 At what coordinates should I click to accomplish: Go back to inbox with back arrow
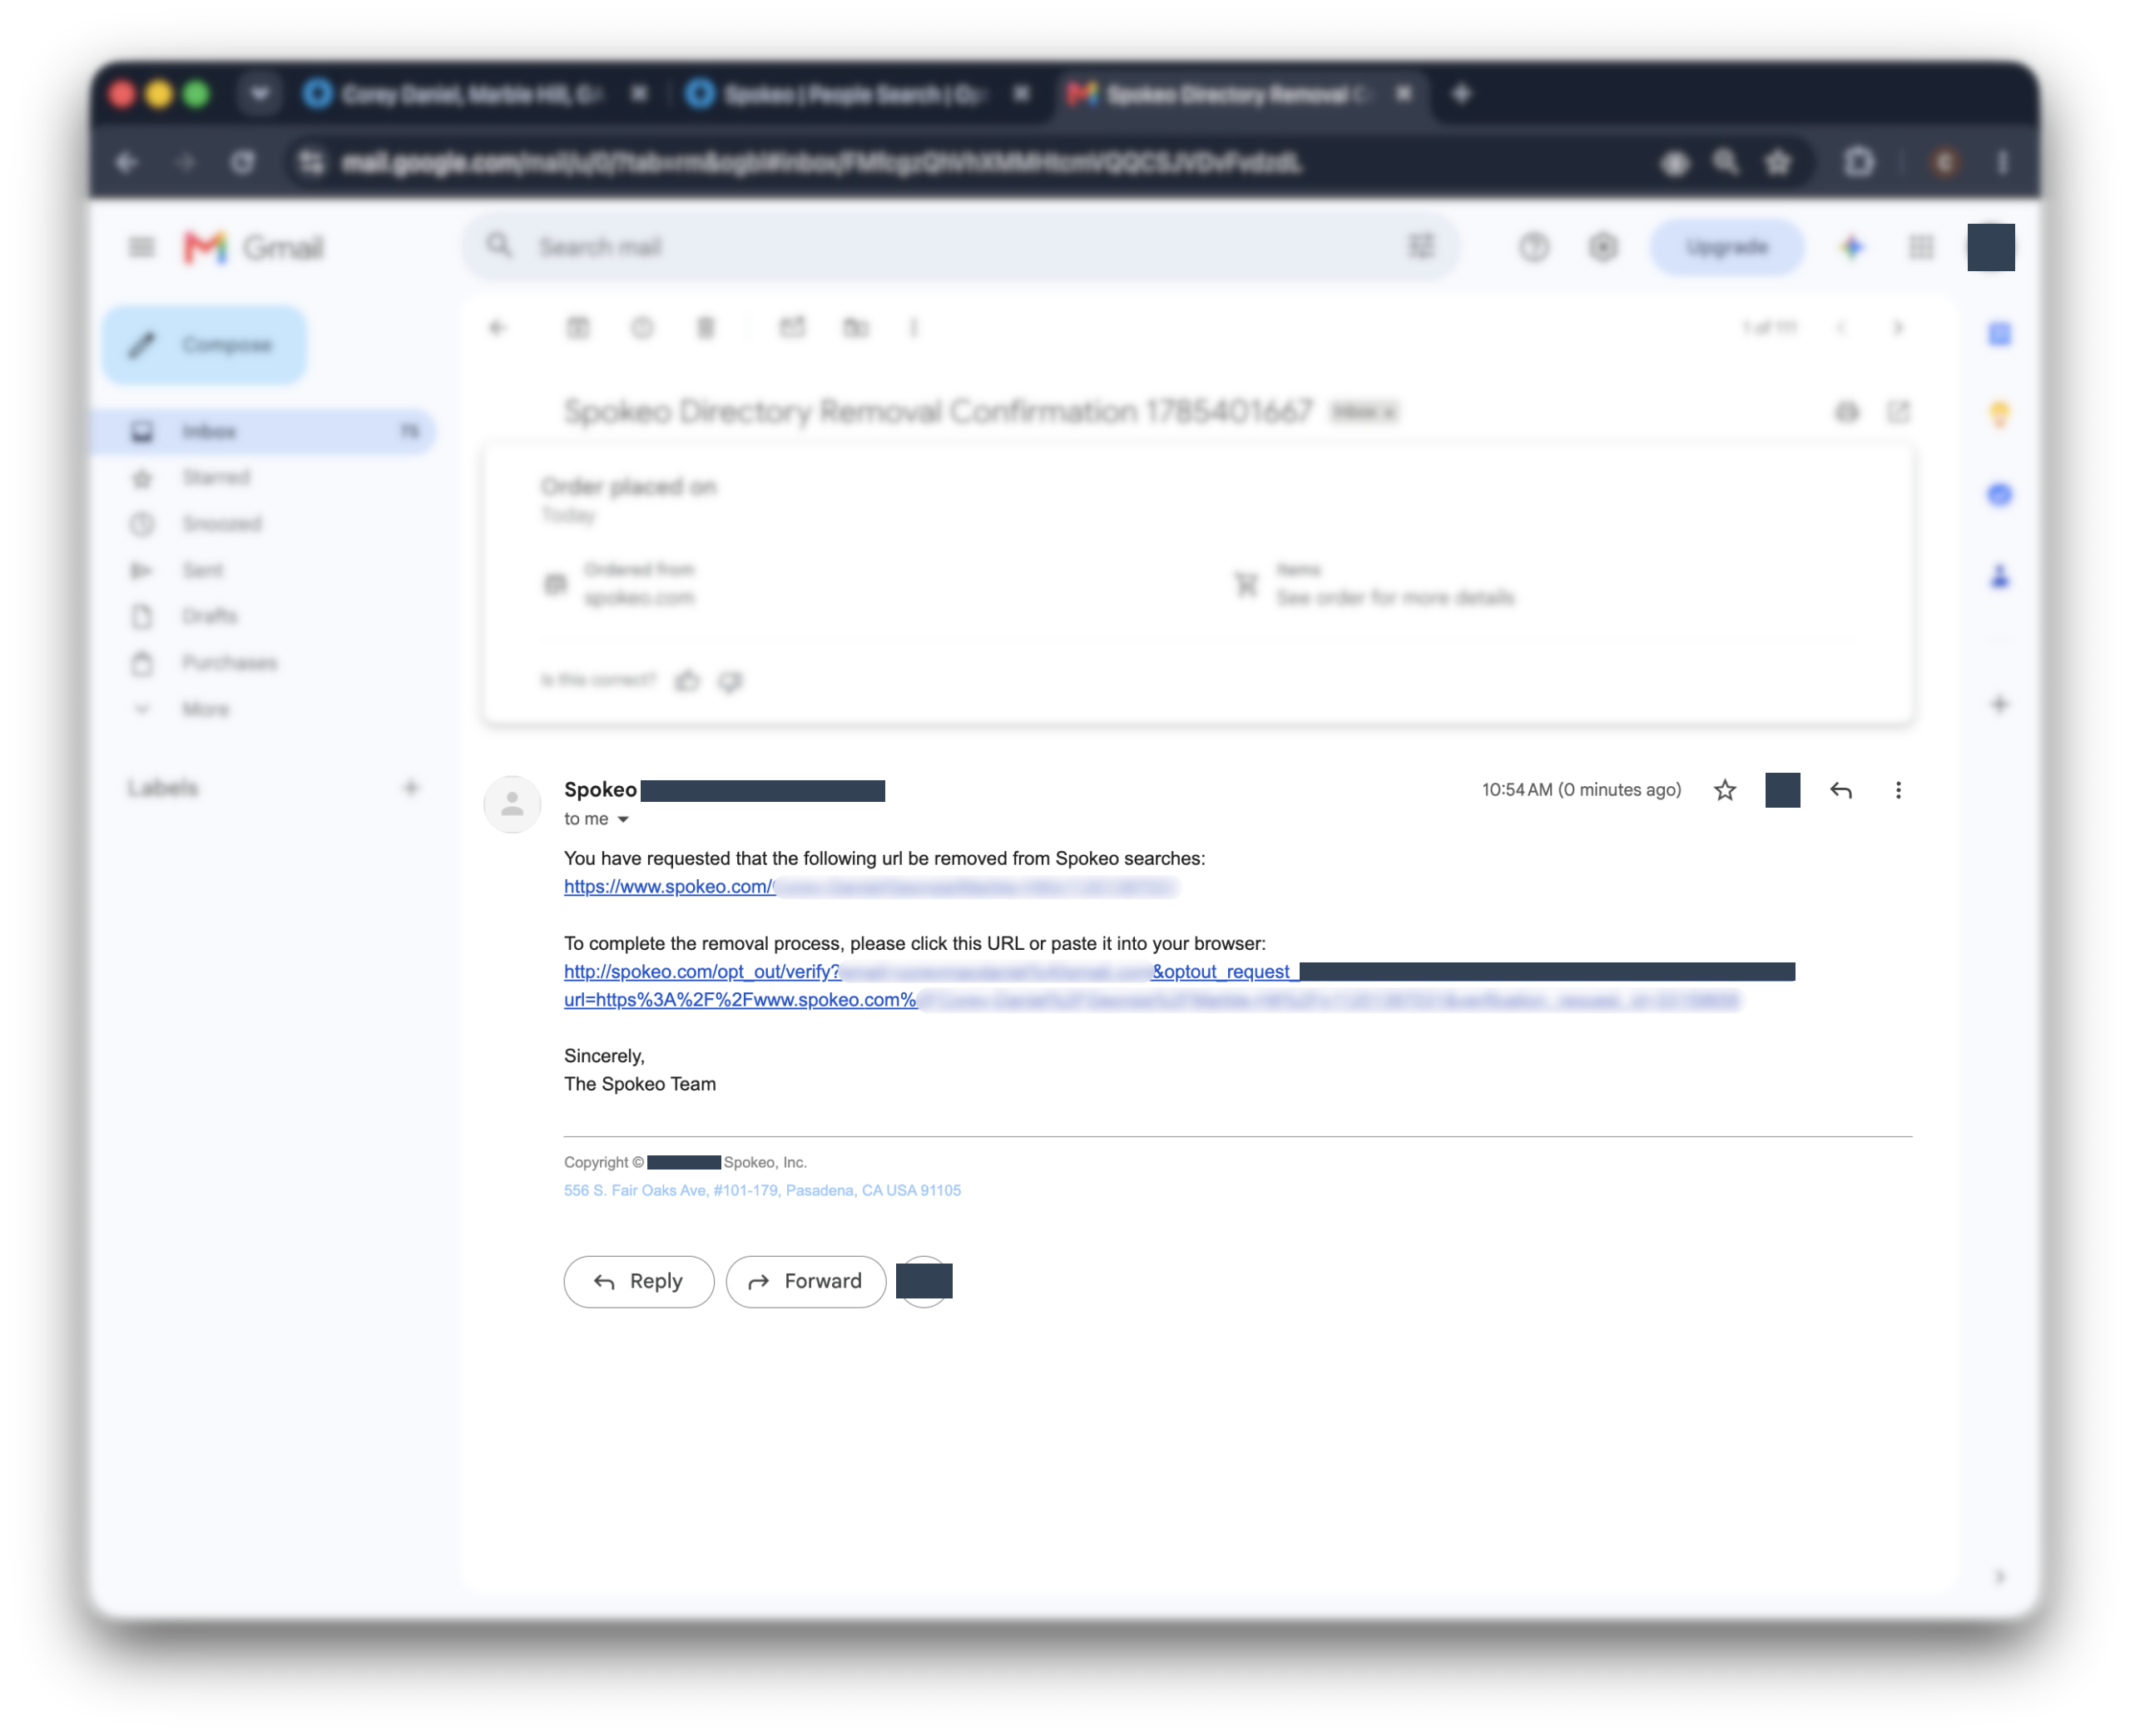click(x=497, y=327)
